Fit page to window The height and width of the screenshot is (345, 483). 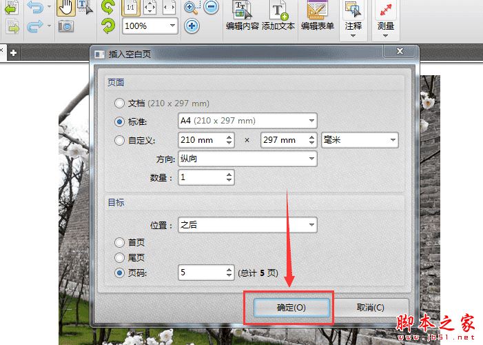(x=150, y=8)
